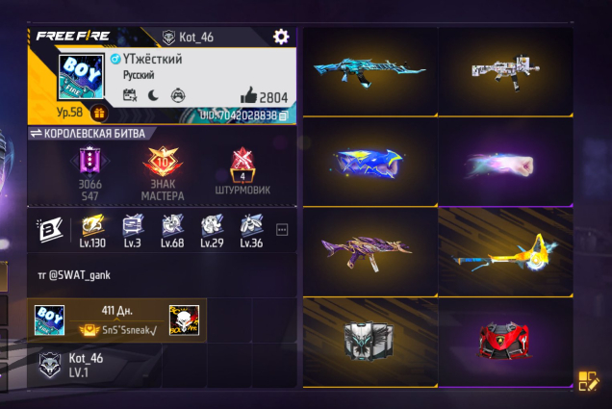612x409 pixels.
Task: Select the crescent moon status icon
Action: [x=153, y=95]
